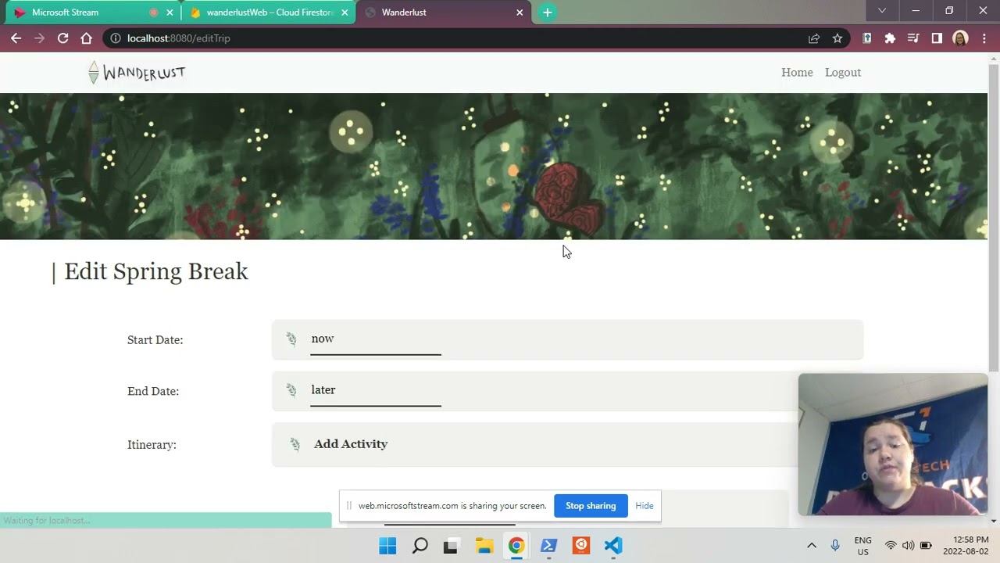Click the Chrome taskbar icon
The width and height of the screenshot is (1000, 563).
[516, 546]
